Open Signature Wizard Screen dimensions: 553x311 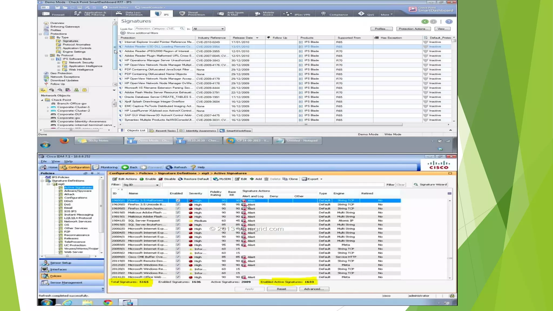coord(430,185)
